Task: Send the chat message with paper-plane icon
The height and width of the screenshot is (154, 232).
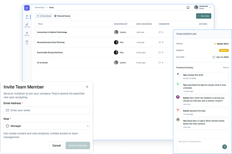Action: 225,147
